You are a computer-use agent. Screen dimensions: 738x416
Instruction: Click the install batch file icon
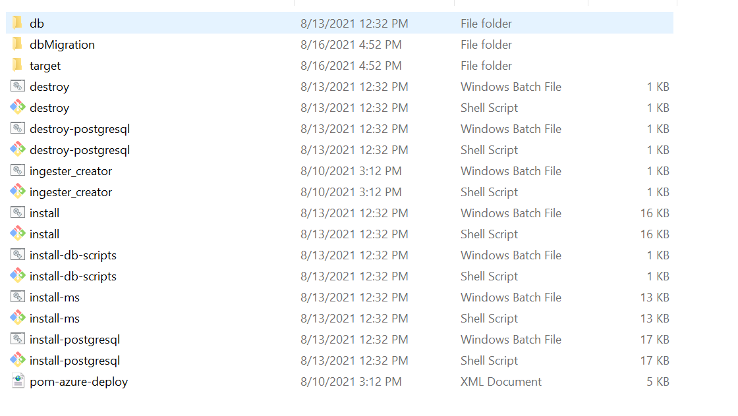[18, 213]
